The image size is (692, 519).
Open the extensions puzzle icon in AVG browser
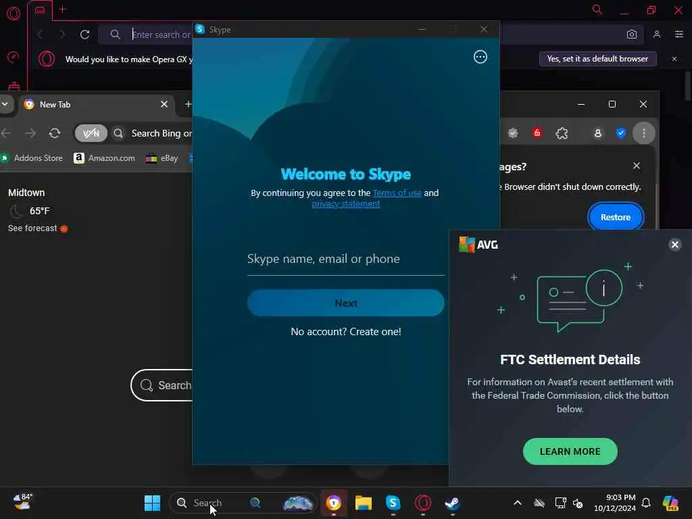tap(562, 133)
